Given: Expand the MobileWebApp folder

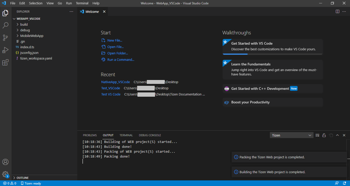Looking at the screenshot, I should (x=31, y=36).
